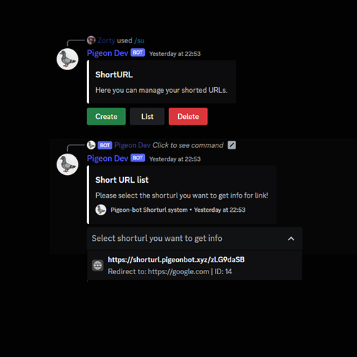Click the 'Click to see command' text
The width and height of the screenshot is (357, 357).
point(188,145)
